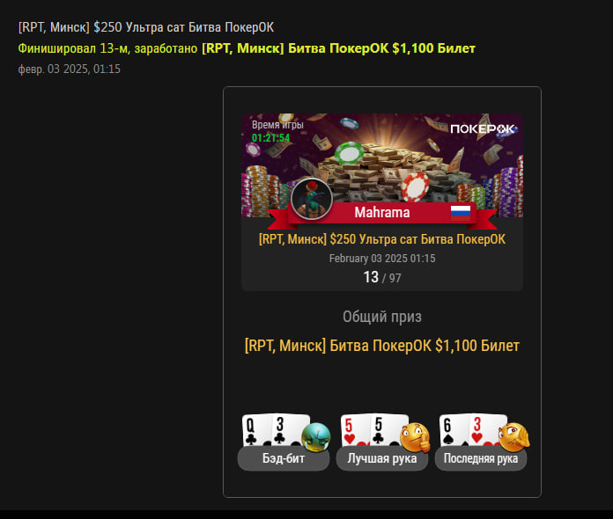The height and width of the screenshot is (519, 613).
Task: Click the yellow Битва ПокерОК $1,100 Билет header link
Action: (338, 48)
